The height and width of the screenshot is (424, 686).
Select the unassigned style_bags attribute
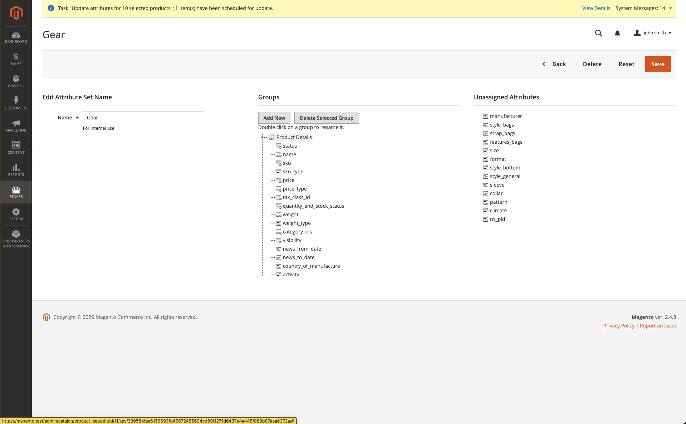(502, 125)
